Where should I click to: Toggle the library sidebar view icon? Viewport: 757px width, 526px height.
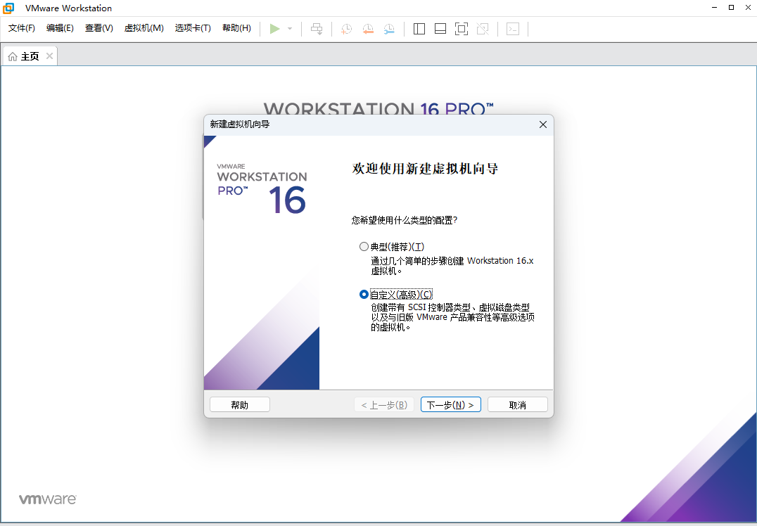419,29
